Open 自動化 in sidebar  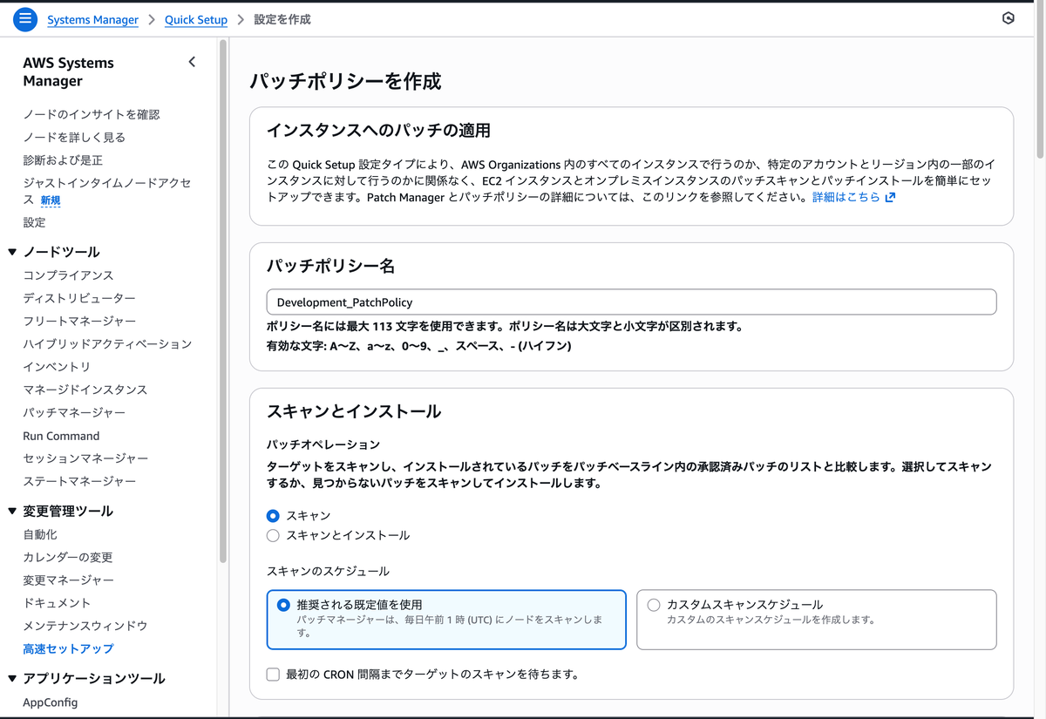40,535
